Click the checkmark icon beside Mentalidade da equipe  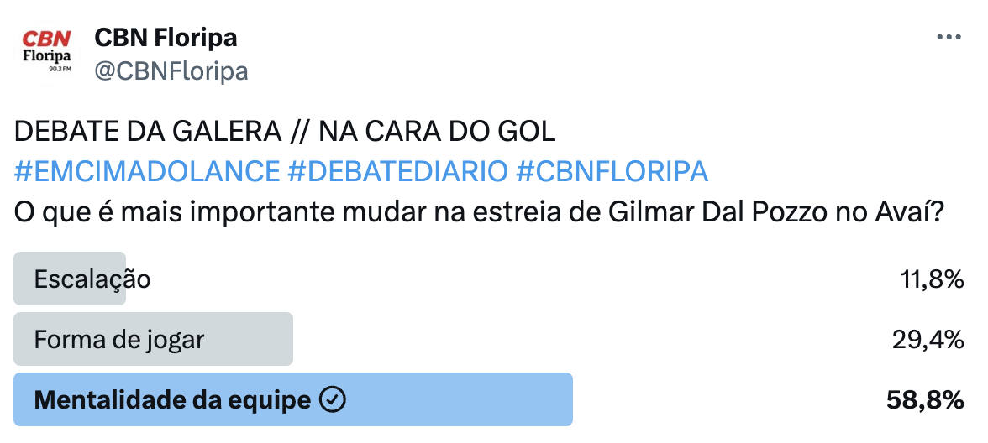(332, 399)
